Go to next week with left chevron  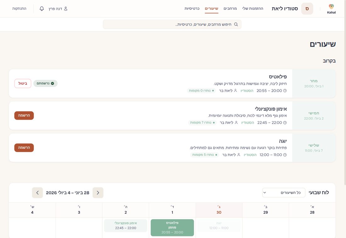tap(37, 193)
